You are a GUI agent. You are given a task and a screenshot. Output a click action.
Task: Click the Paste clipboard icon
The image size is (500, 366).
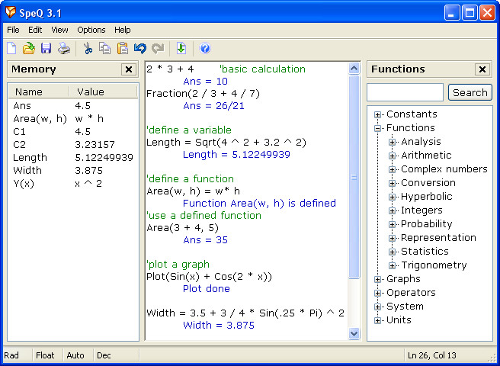(x=122, y=49)
